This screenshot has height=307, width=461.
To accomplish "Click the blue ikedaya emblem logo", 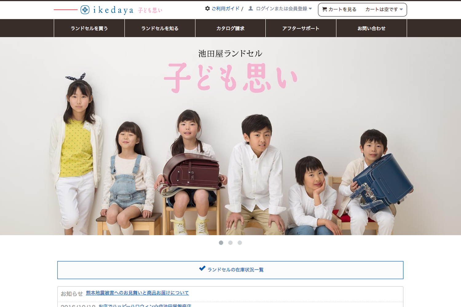I will [x=85, y=10].
